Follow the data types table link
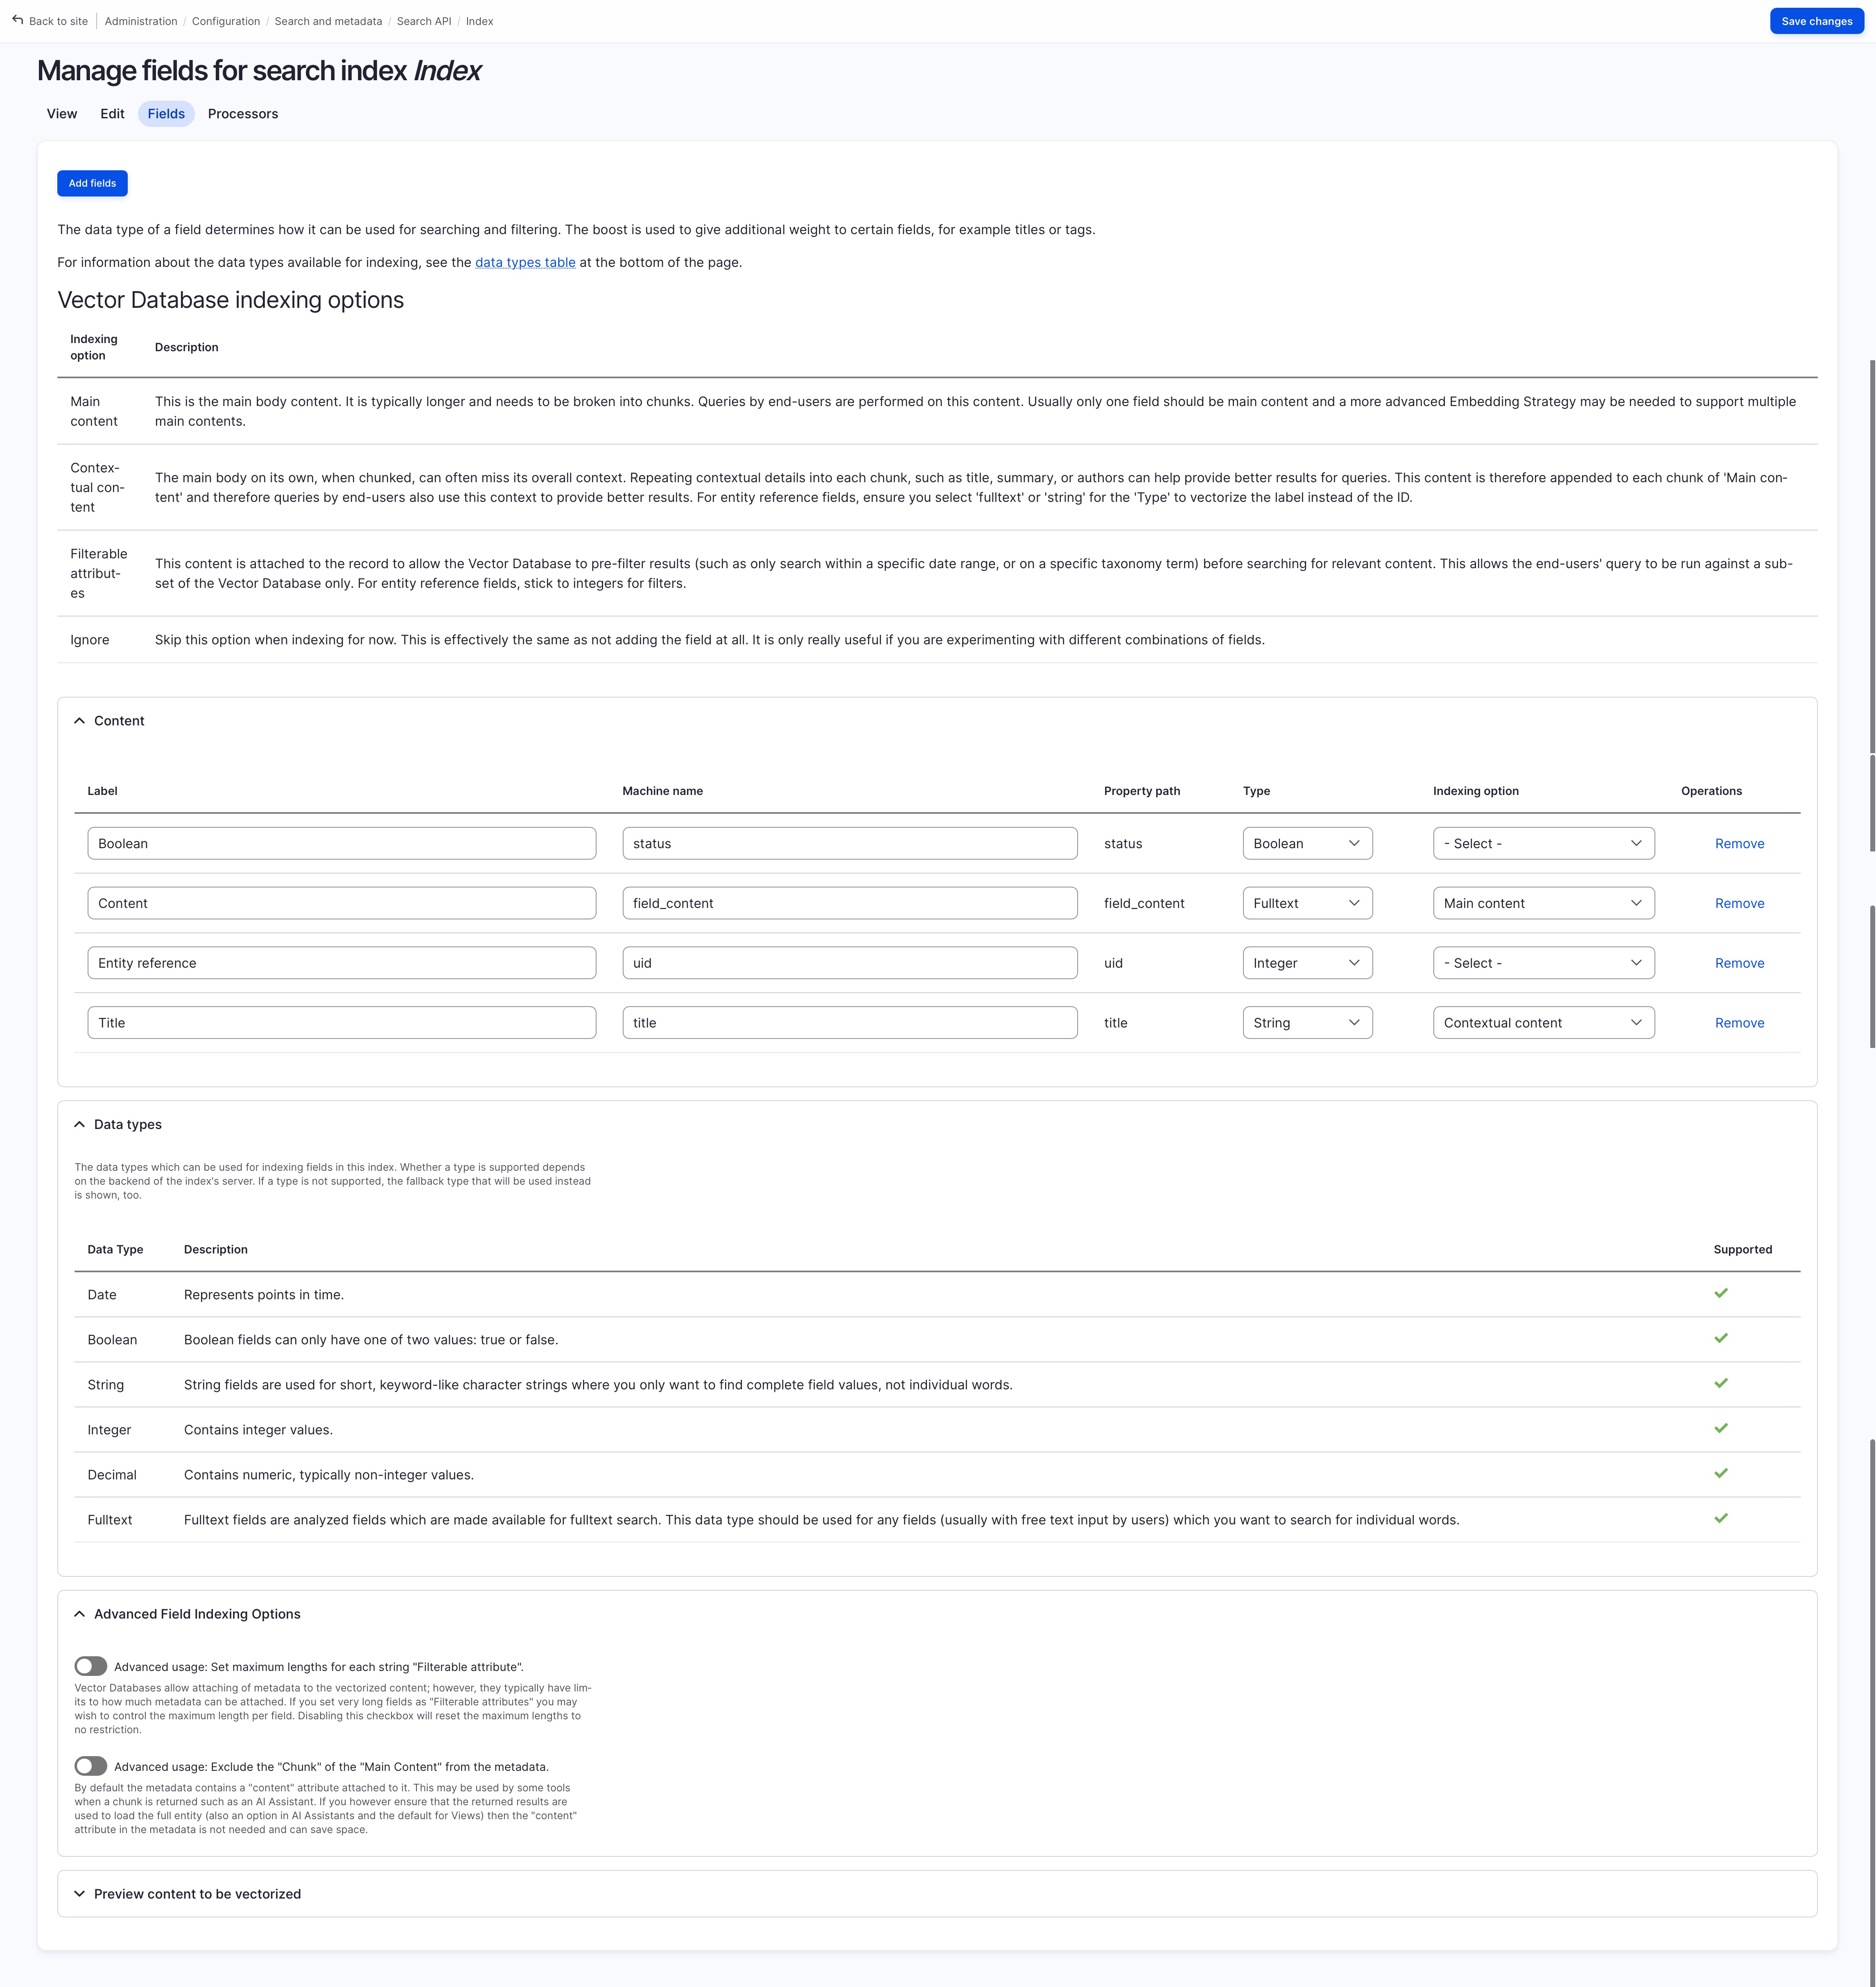1876x1987 pixels. (525, 262)
